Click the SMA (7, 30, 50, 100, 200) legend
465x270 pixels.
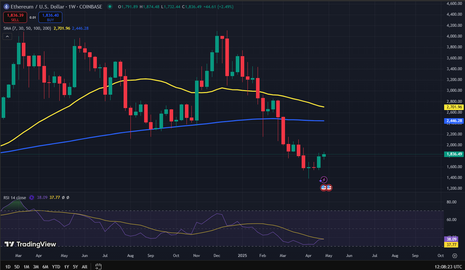pyautogui.click(x=27, y=28)
